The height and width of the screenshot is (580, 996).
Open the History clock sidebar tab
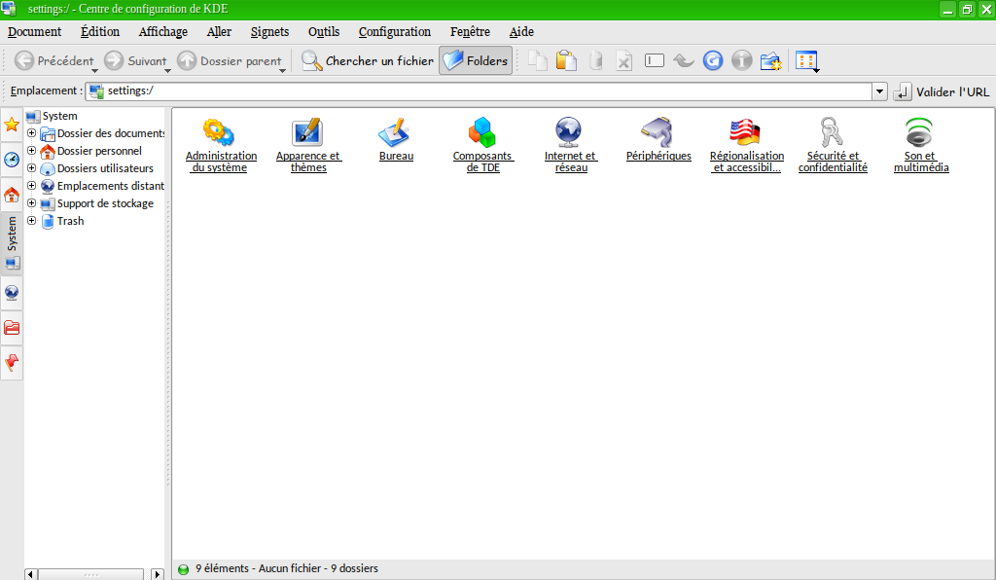click(x=12, y=160)
